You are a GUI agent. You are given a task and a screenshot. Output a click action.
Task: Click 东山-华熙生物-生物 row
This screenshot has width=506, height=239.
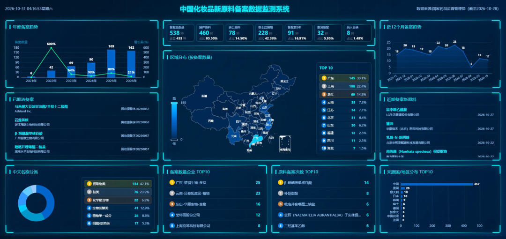[x=215, y=204]
